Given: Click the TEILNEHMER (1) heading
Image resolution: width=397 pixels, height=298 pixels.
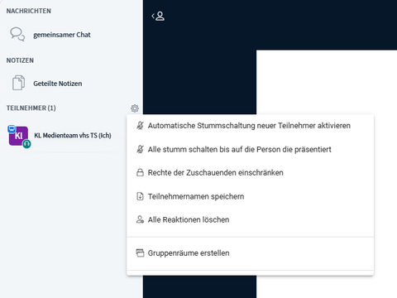Looking at the screenshot, I should pos(31,108).
